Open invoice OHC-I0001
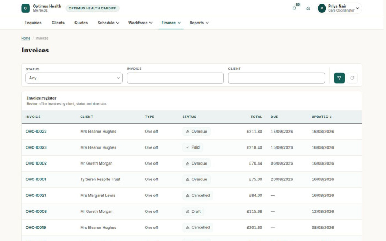386x241 pixels. point(36,179)
